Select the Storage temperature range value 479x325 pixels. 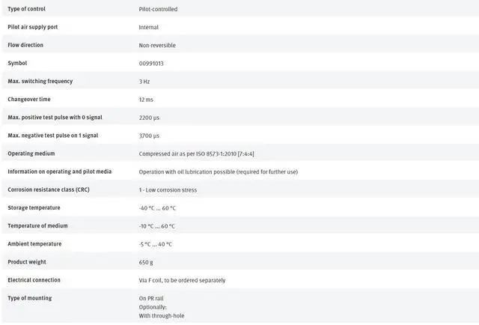click(x=157, y=208)
